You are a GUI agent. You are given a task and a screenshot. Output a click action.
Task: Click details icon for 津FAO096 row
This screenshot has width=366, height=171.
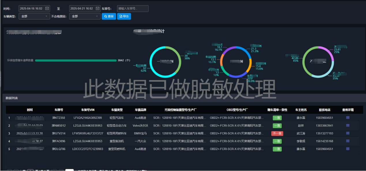point(348,141)
